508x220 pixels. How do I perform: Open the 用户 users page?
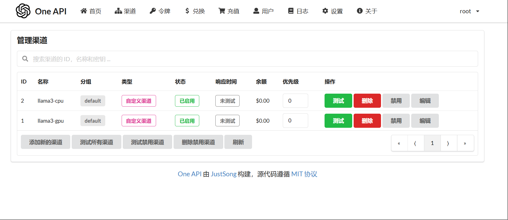(263, 11)
